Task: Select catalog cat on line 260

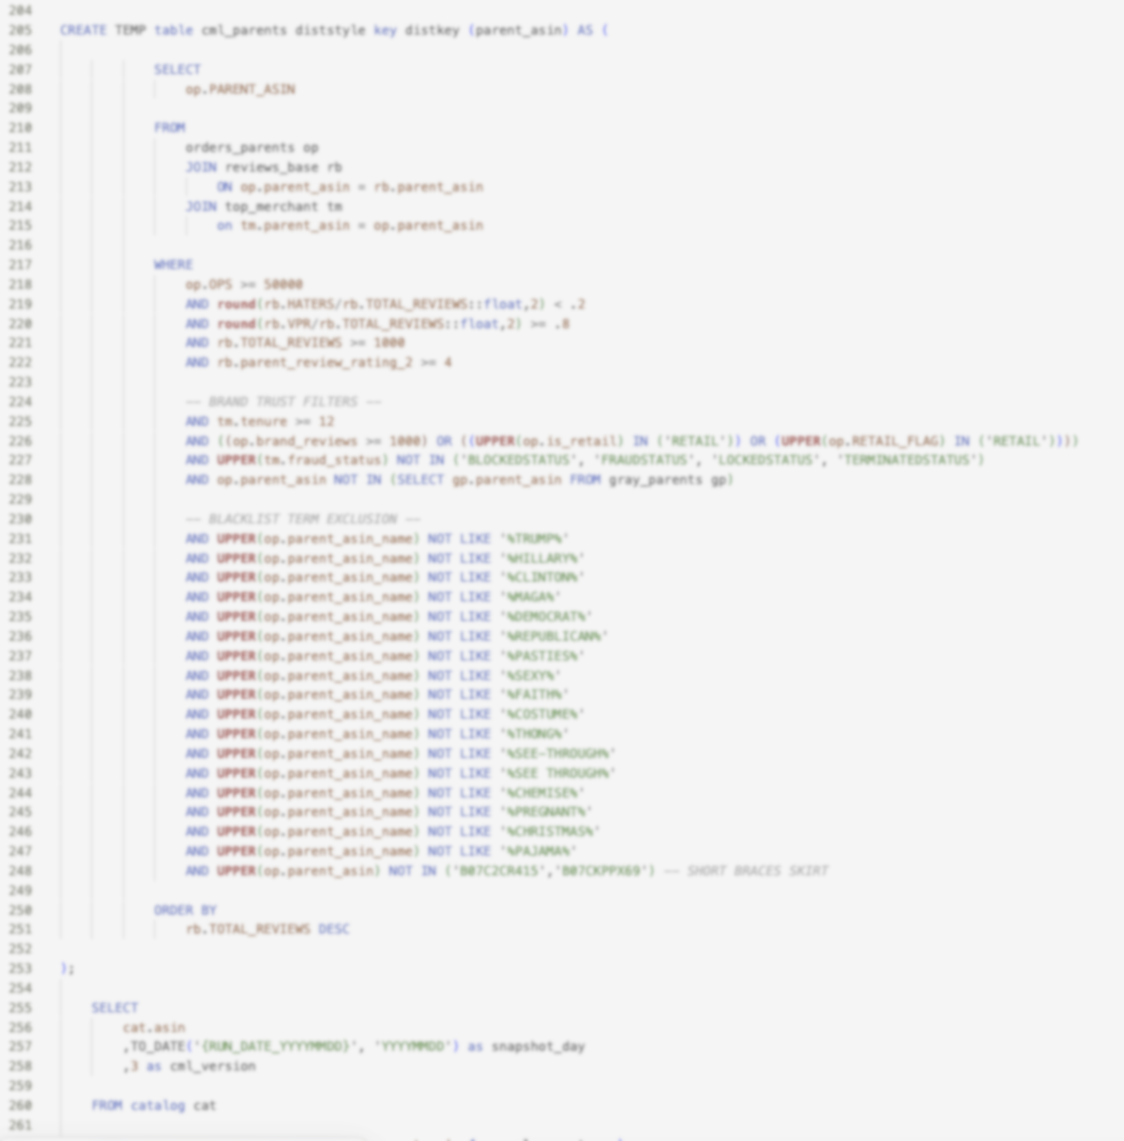Action: click(x=175, y=1105)
